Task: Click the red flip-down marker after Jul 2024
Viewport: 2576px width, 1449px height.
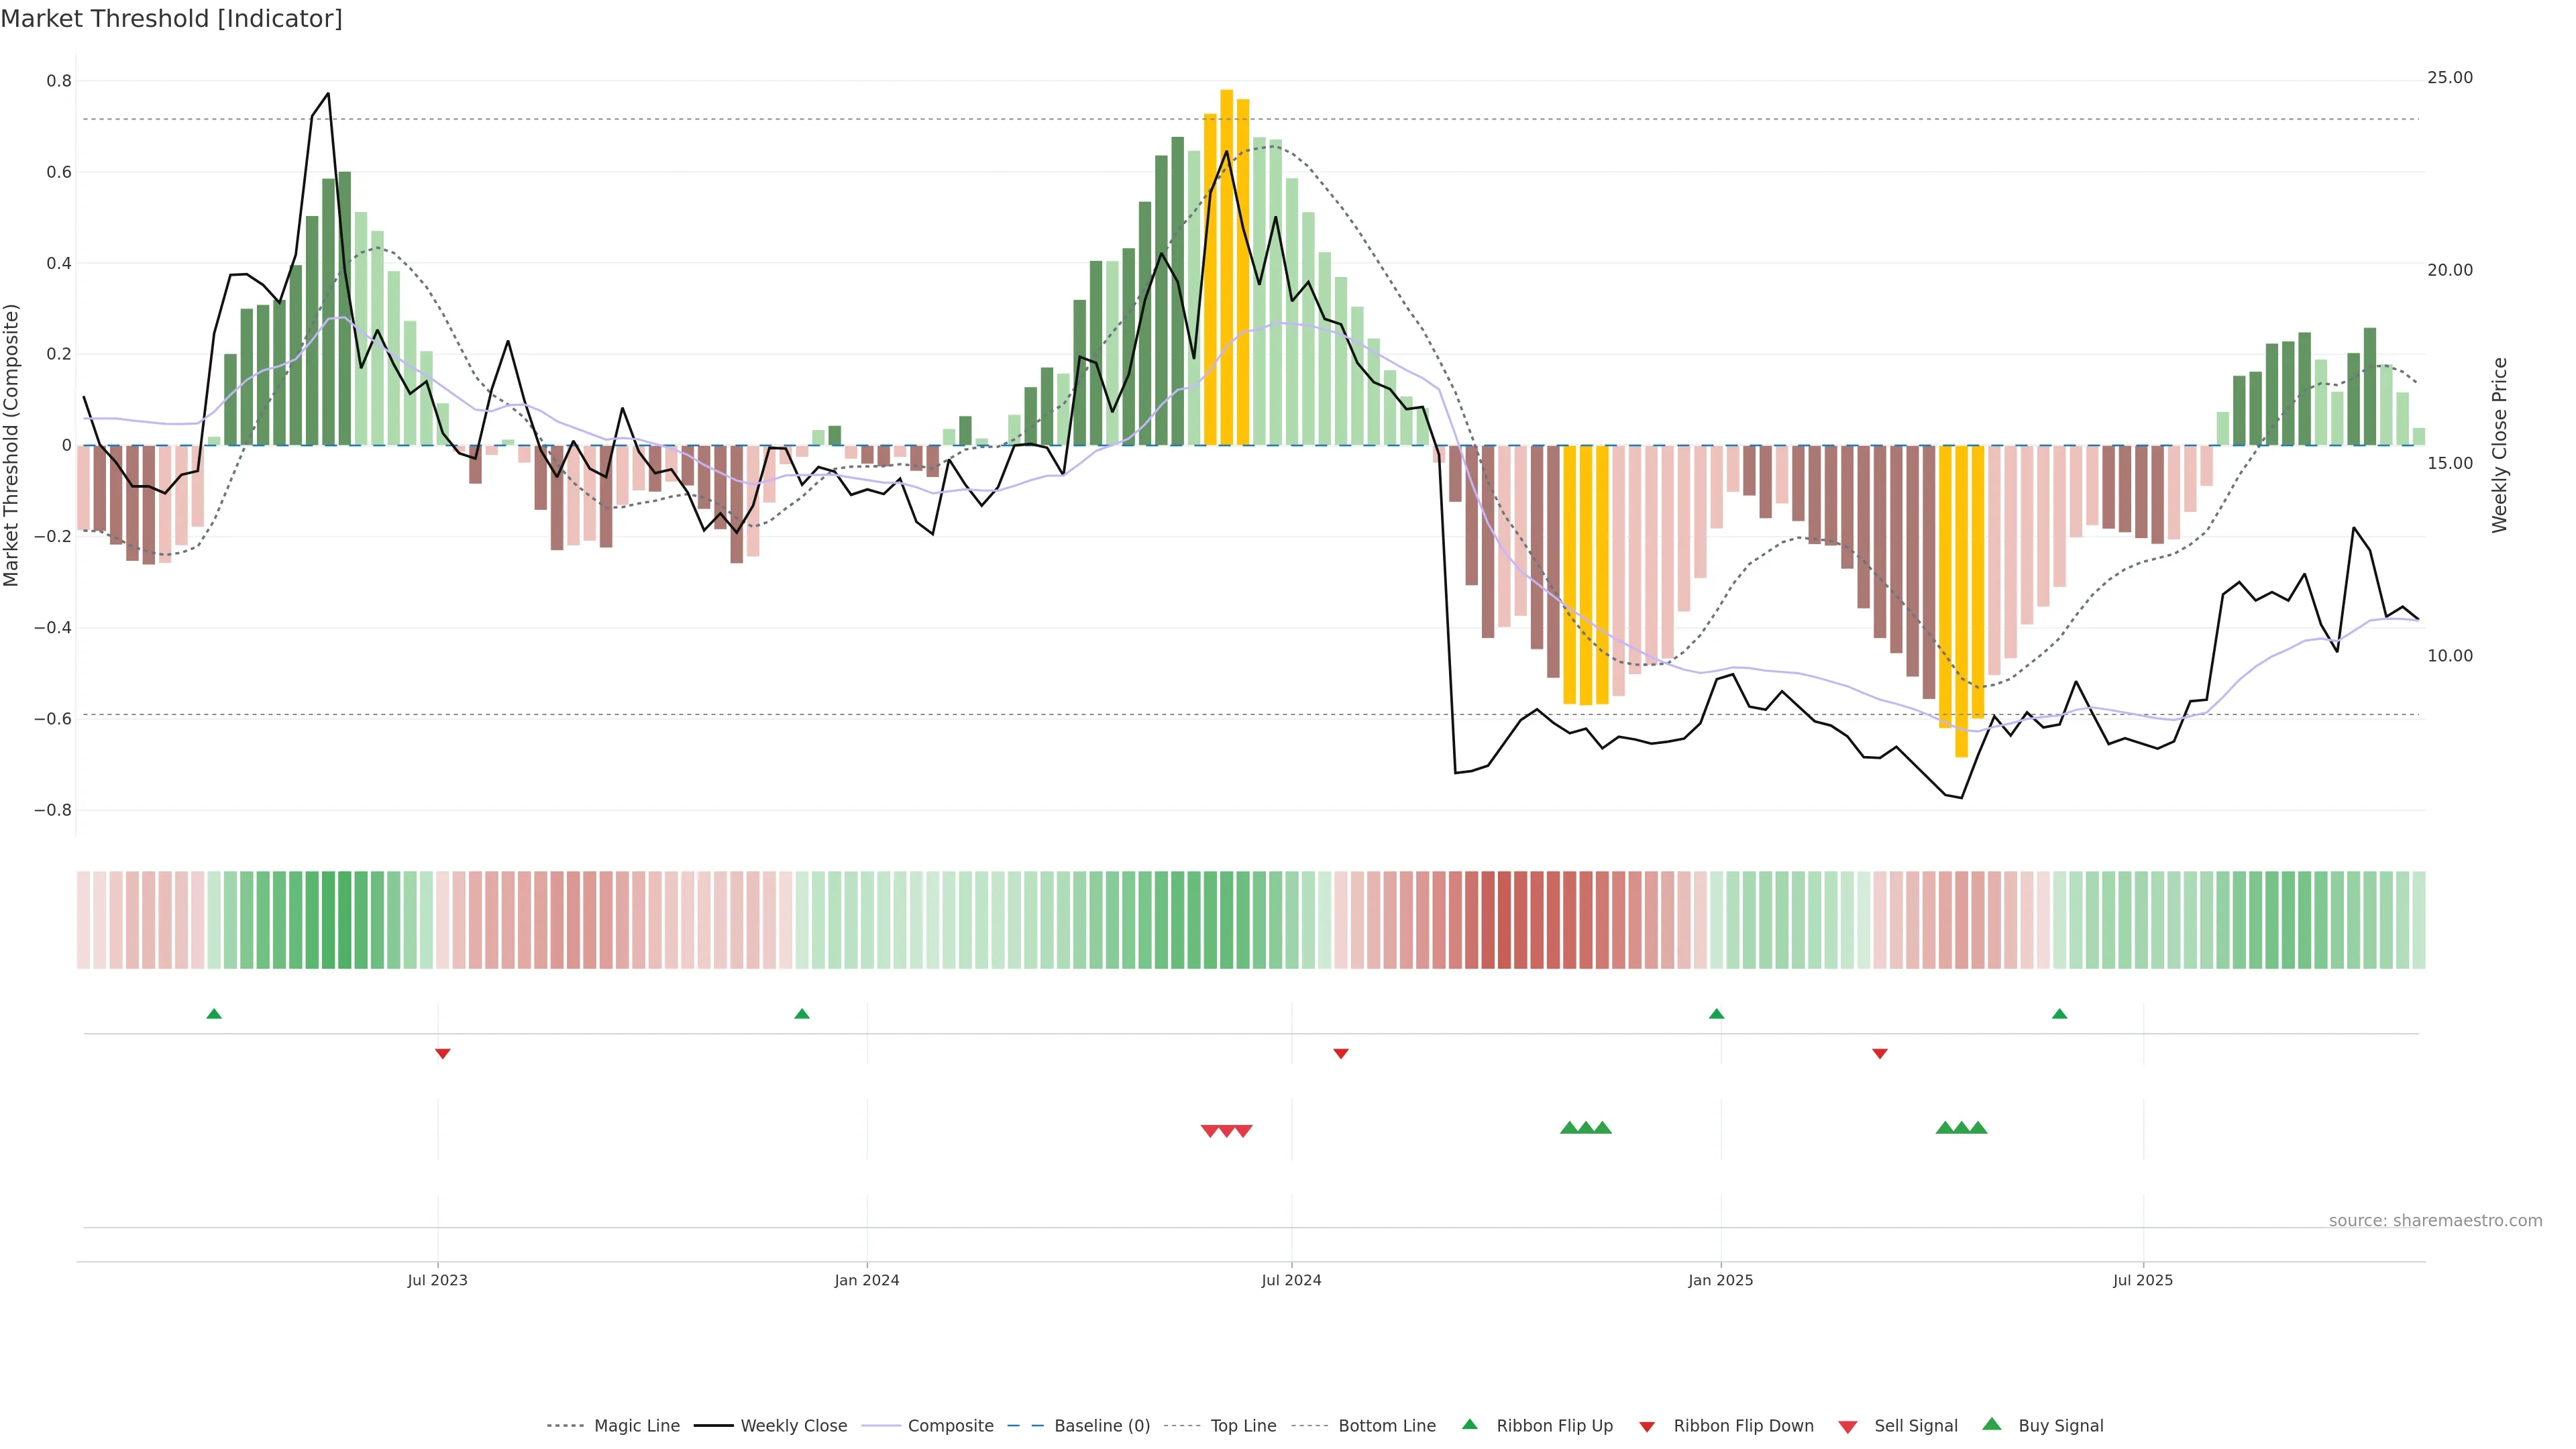Action: tap(1341, 1053)
